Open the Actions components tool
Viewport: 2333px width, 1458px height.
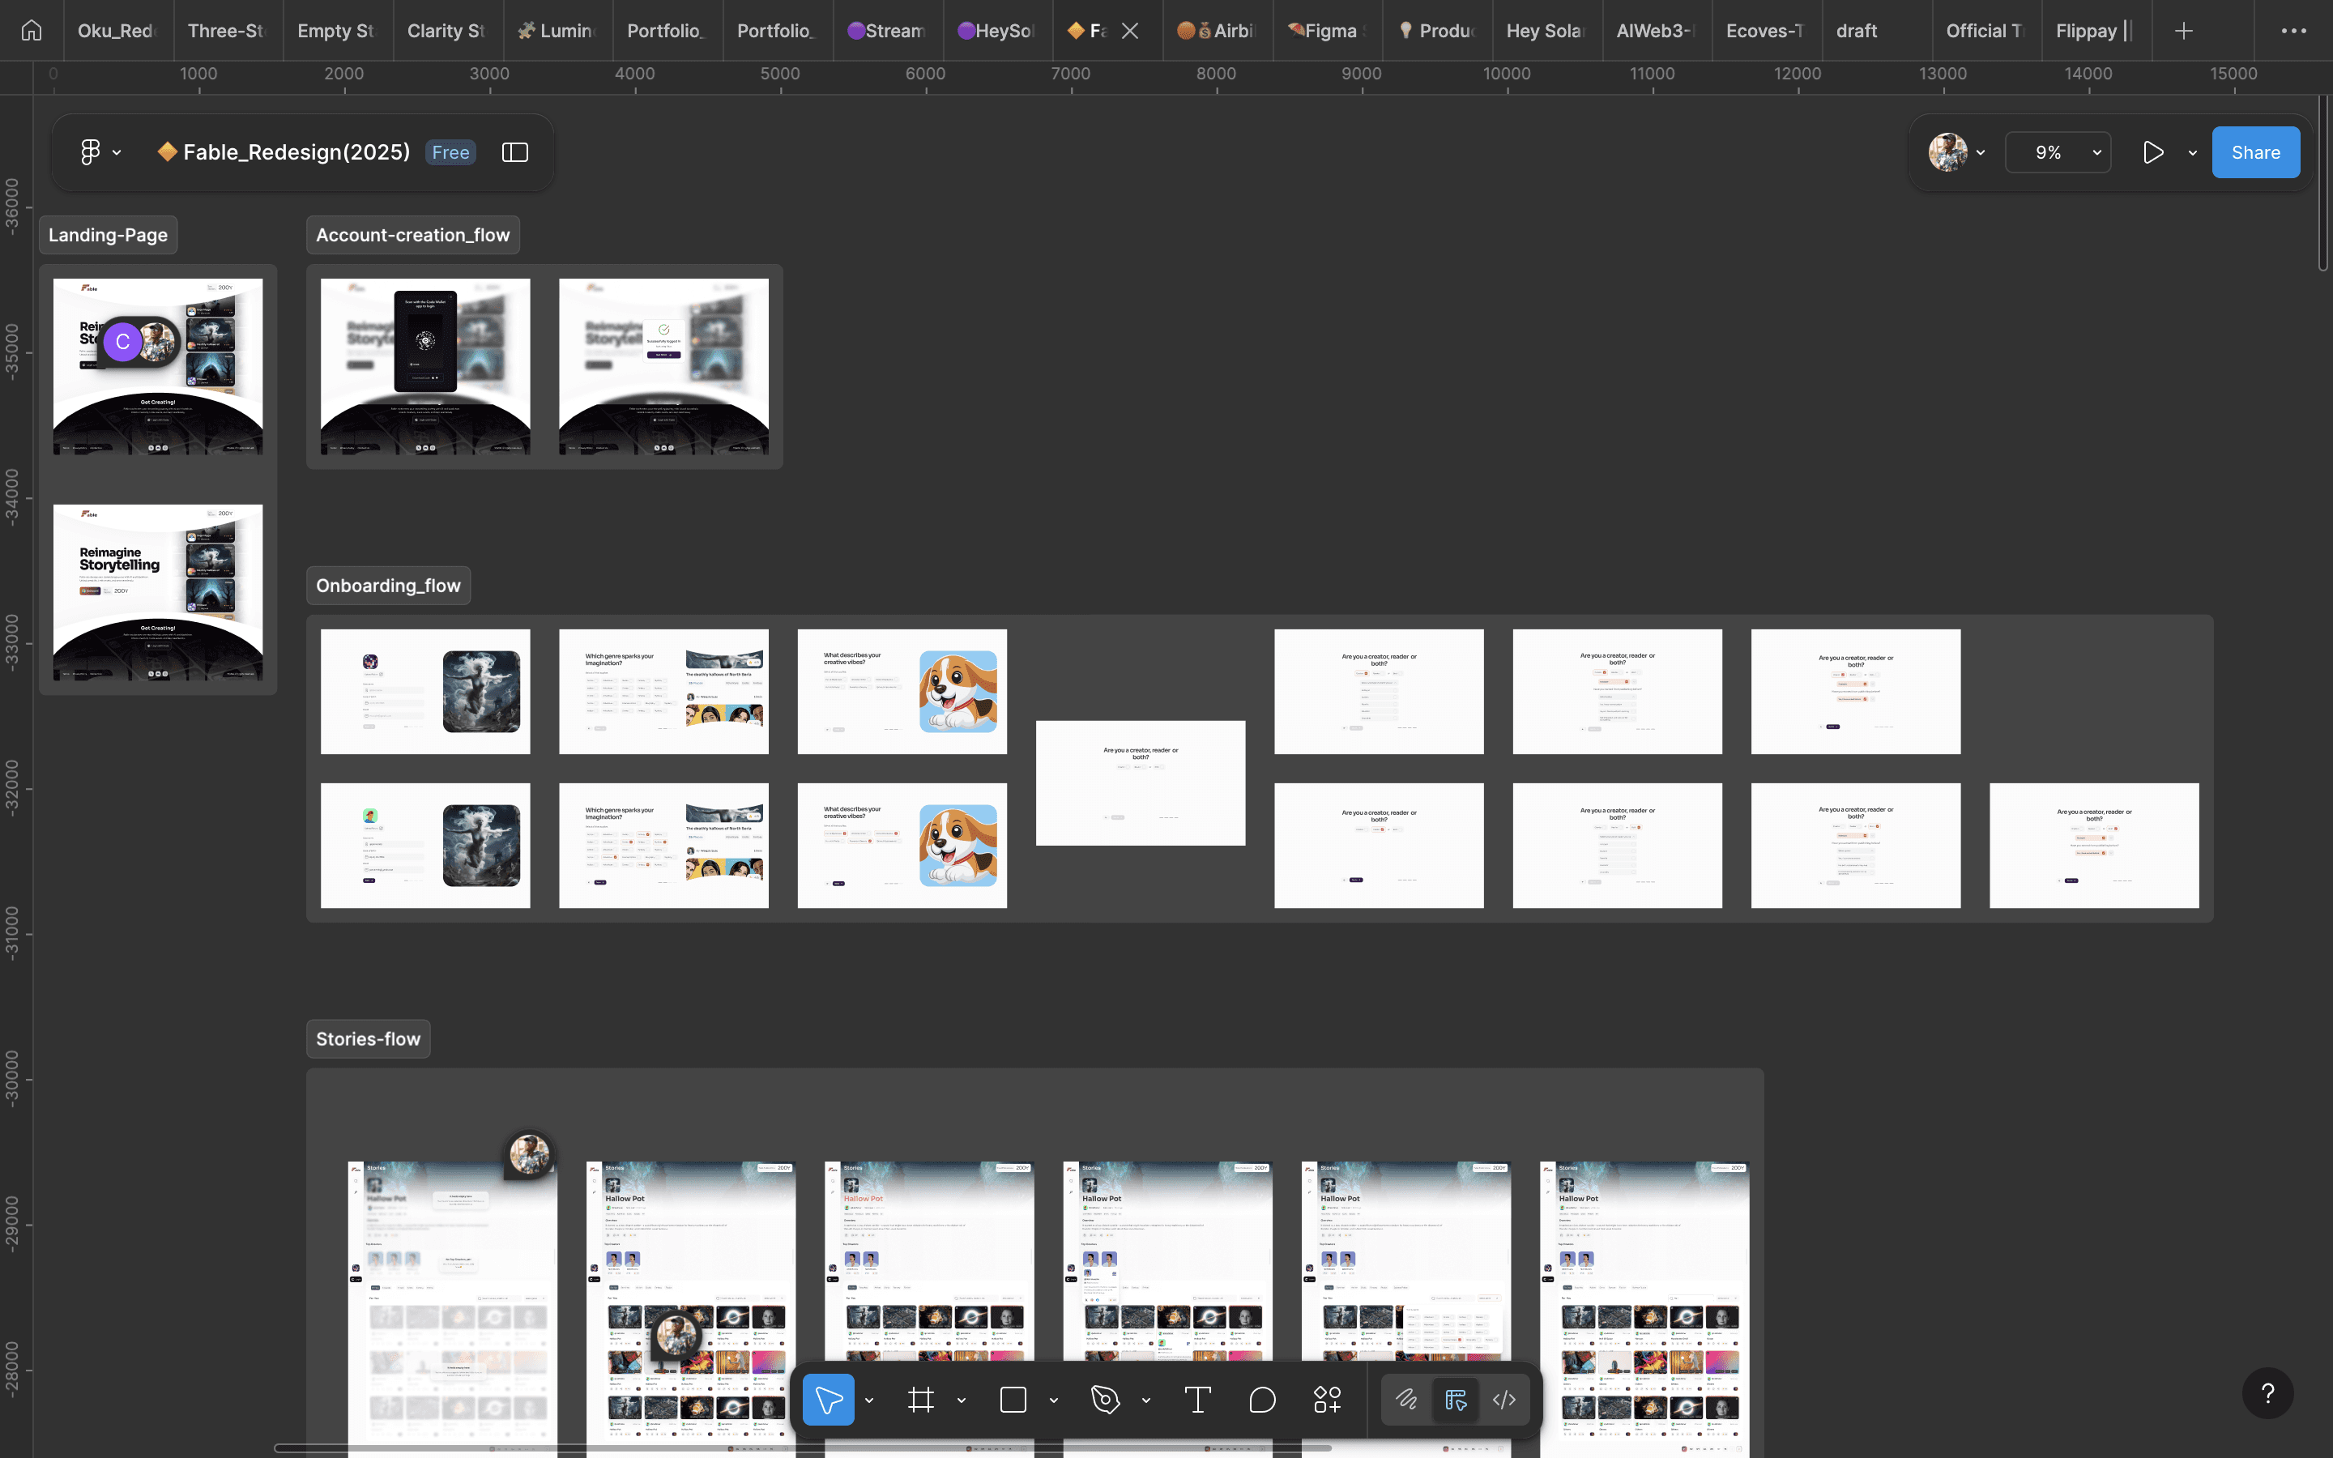tap(1328, 1399)
